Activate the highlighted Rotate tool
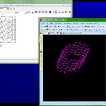106x106 pixels. 47,29
